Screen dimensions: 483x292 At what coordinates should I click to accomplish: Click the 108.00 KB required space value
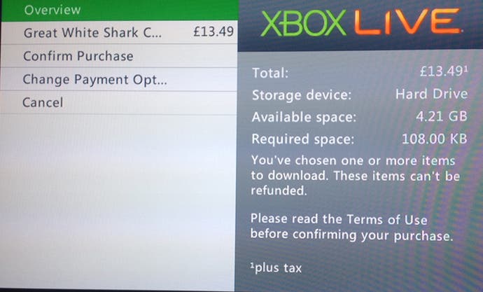(434, 139)
